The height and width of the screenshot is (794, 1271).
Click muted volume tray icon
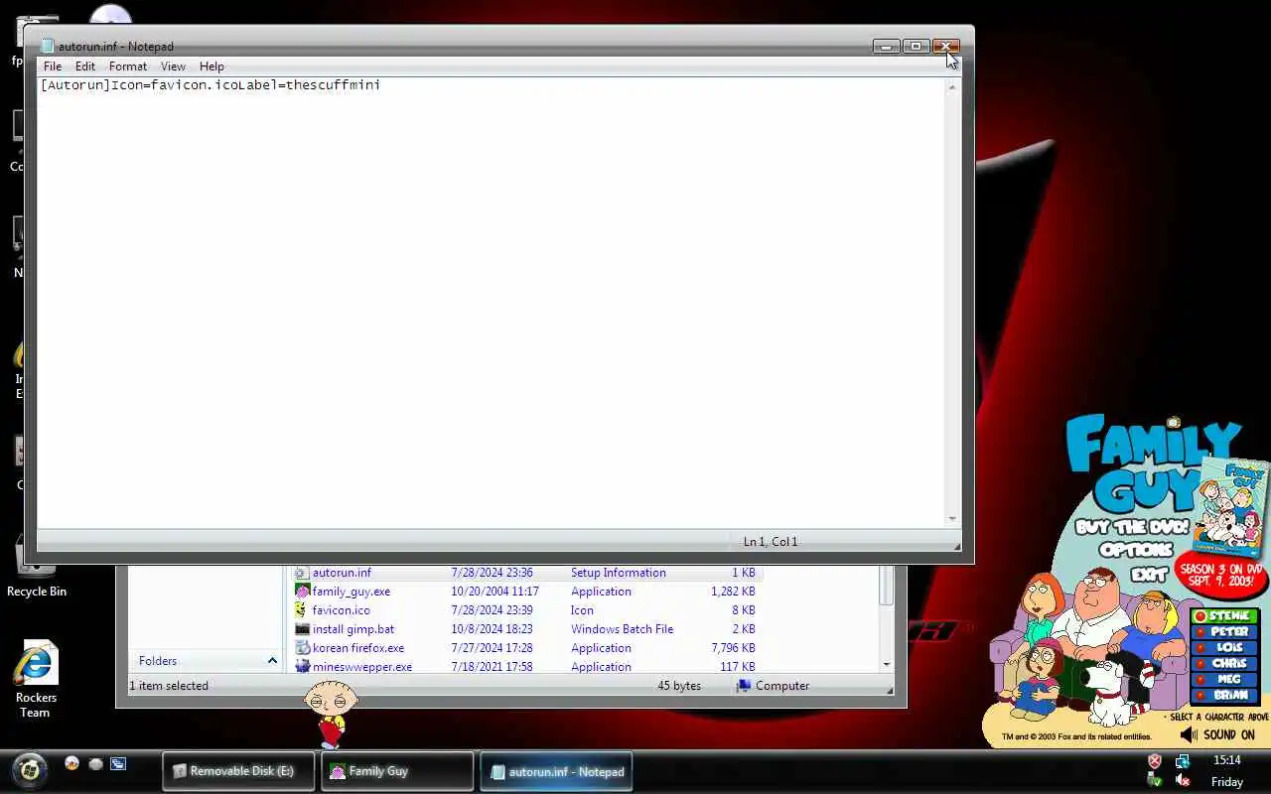point(1182,780)
